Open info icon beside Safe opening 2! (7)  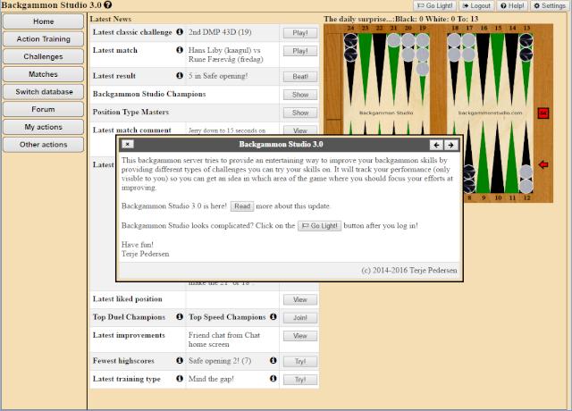click(x=273, y=360)
